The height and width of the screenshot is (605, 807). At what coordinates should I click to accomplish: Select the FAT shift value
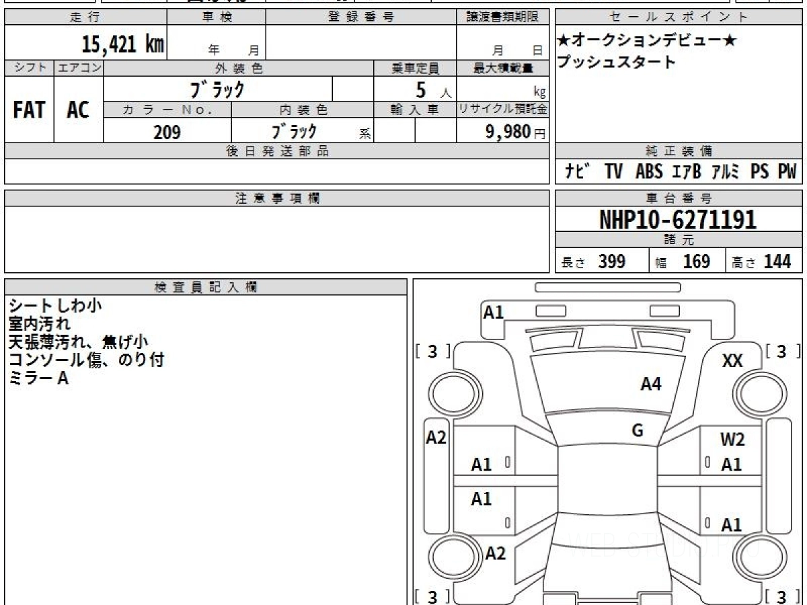[x=29, y=110]
